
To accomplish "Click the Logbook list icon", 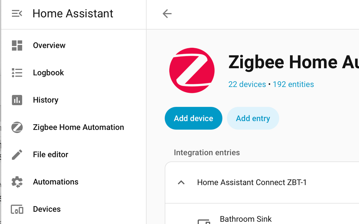I will coord(17,73).
